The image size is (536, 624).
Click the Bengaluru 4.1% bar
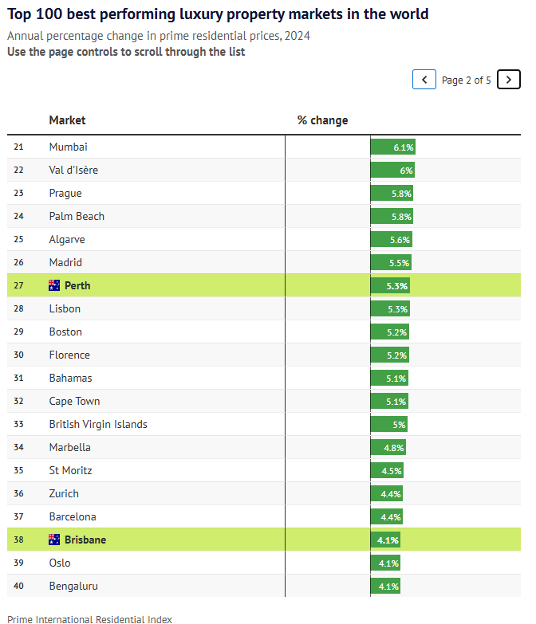coord(385,587)
